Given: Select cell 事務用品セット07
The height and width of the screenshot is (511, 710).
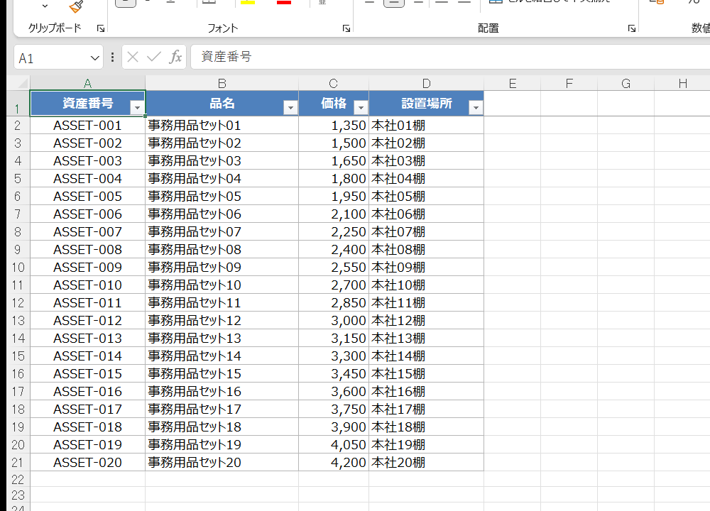Looking at the screenshot, I should tap(222, 232).
